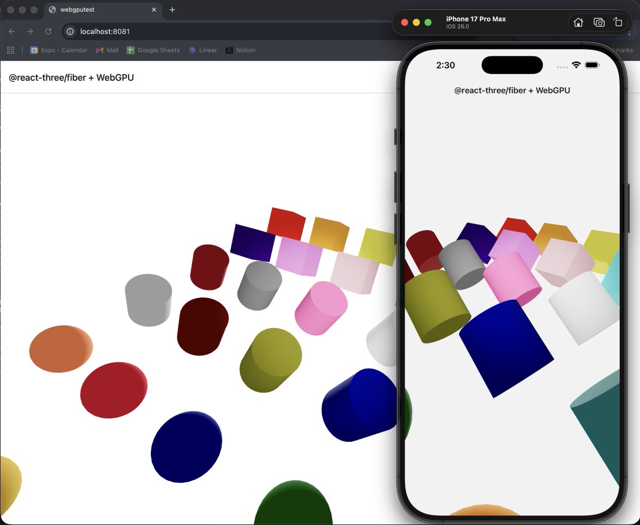
Task: Click the large blue cylinder on iPhone screen
Action: click(x=506, y=348)
